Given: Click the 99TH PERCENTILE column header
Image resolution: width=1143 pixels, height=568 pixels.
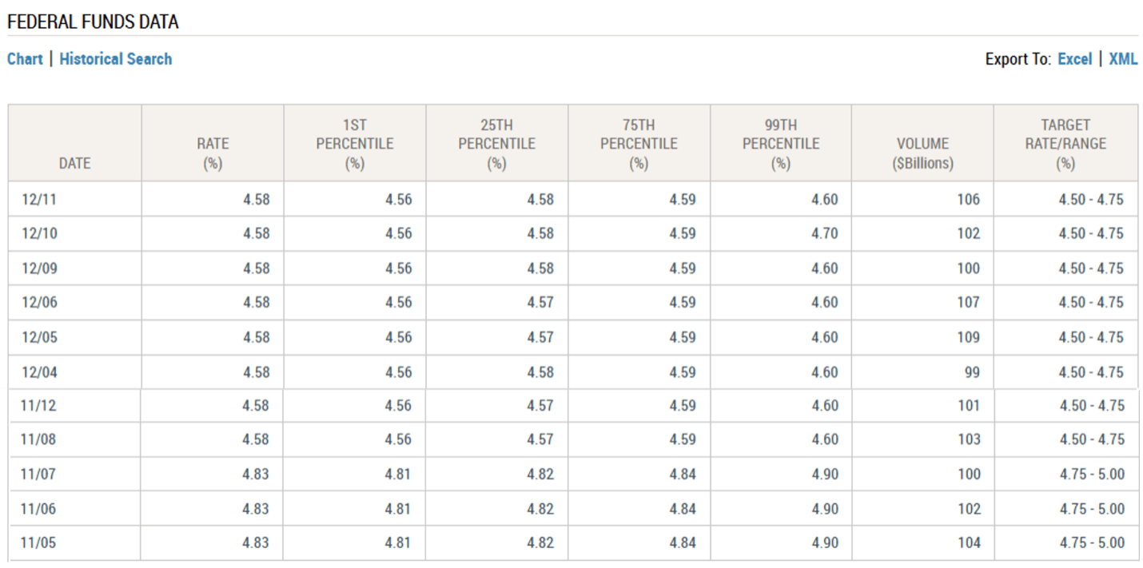Looking at the screenshot, I should point(781,144).
